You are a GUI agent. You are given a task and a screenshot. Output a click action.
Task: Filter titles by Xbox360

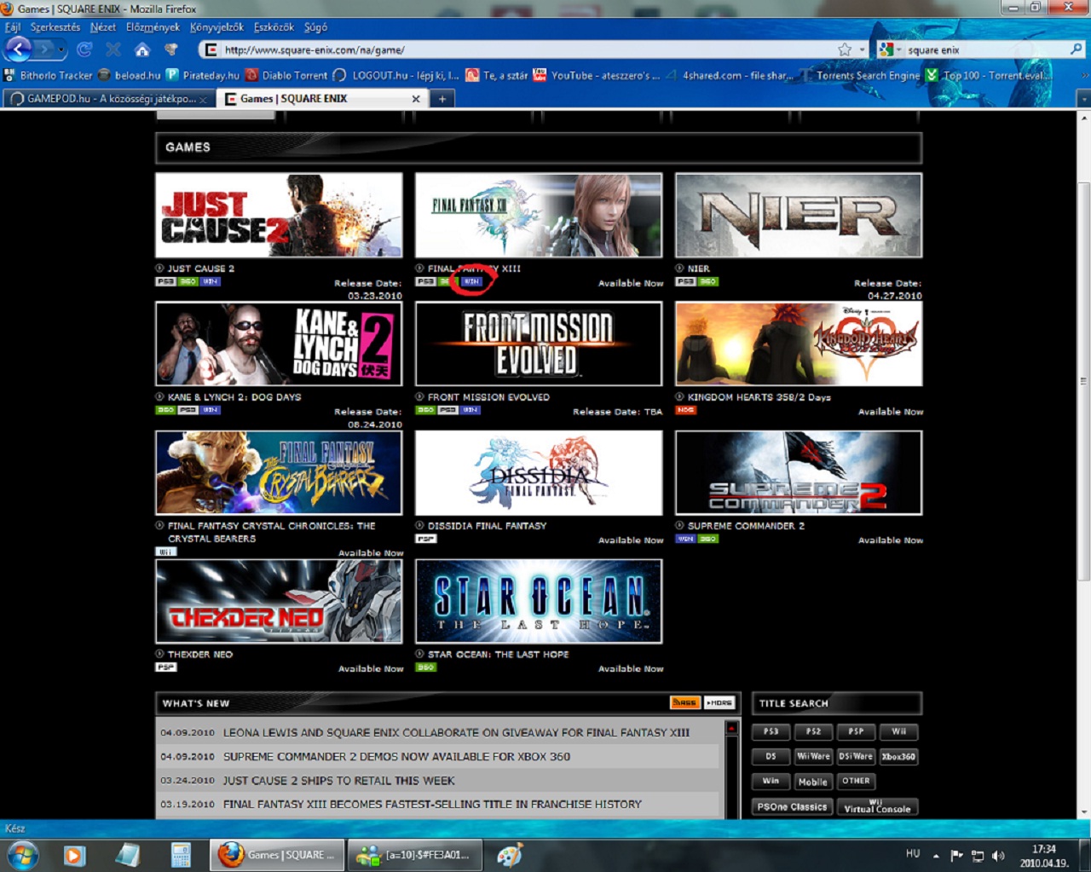pyautogui.click(x=899, y=756)
